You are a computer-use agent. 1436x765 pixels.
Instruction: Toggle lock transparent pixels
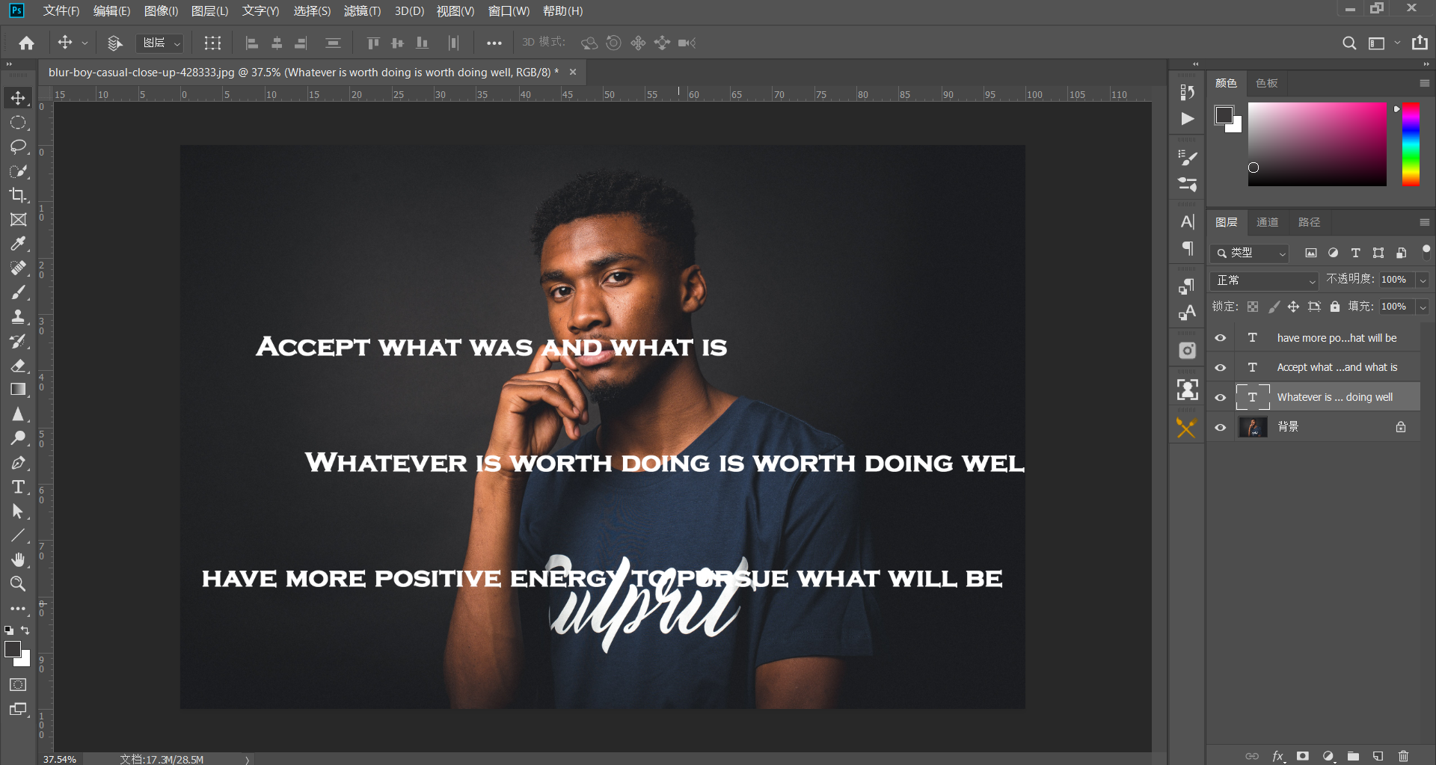click(1253, 307)
